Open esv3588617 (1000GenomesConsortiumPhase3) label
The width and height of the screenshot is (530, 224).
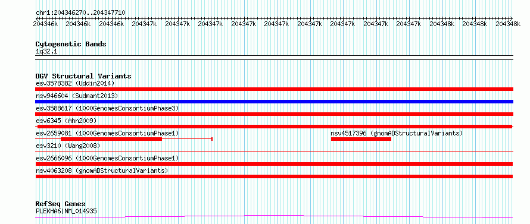(107, 108)
